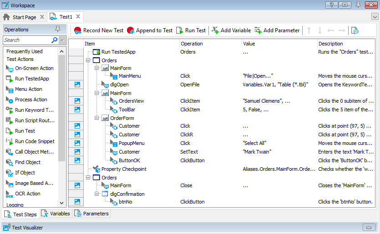Select the Process Action operation
Screen dimensions: 380x234
pos(26,100)
